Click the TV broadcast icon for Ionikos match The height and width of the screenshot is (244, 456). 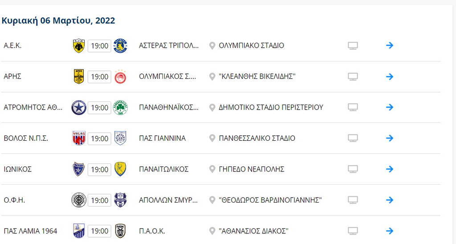tap(353, 169)
